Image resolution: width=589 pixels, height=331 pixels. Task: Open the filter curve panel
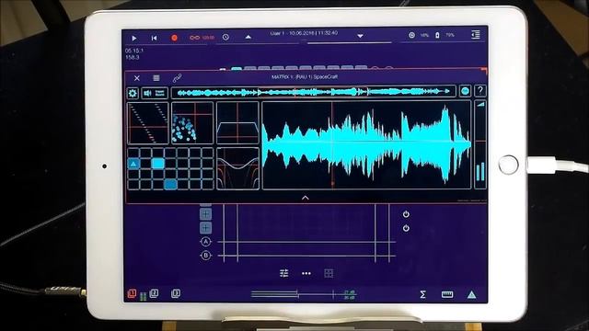point(237,168)
